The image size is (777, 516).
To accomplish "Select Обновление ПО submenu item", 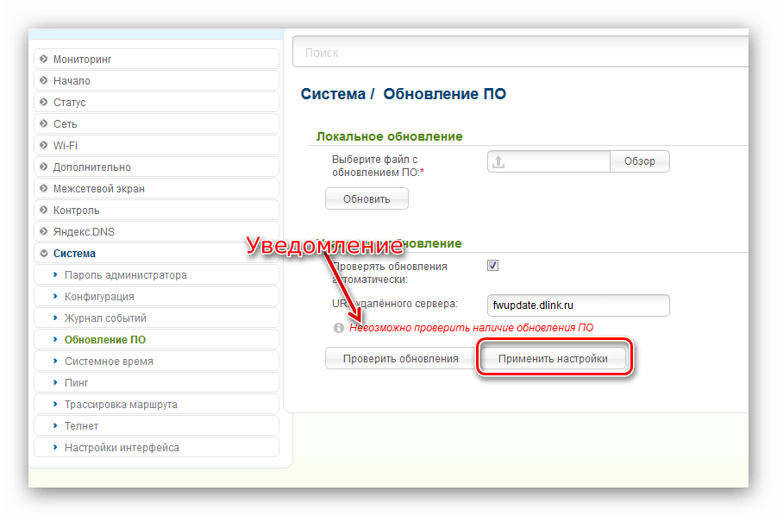I will (156, 339).
